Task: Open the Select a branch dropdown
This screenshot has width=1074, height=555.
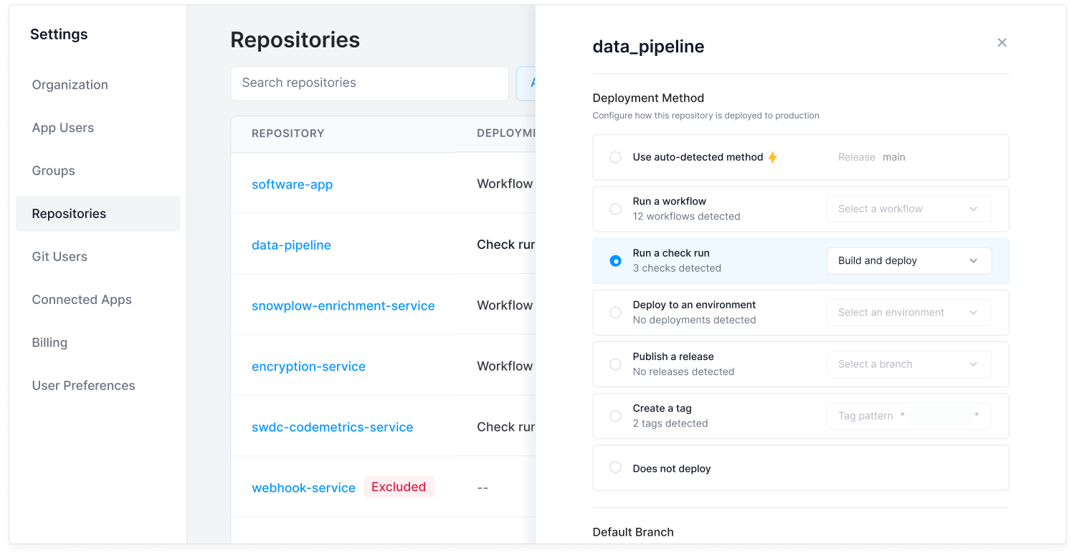Action: 909,364
